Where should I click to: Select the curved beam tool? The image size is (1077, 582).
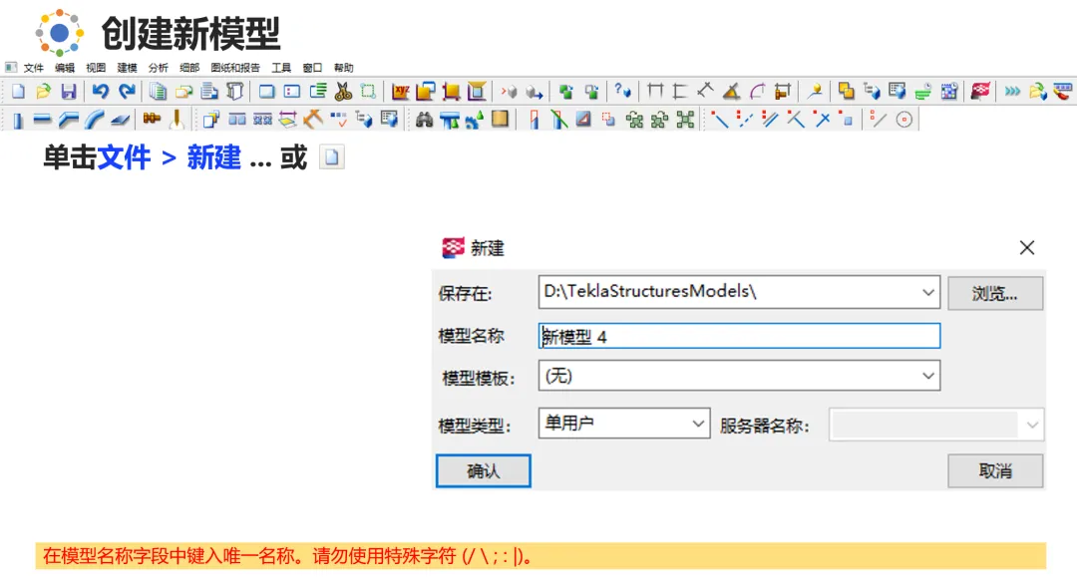pos(94,121)
